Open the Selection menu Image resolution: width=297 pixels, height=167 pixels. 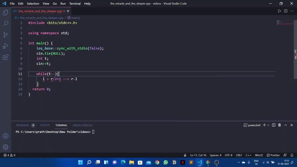tap(33, 4)
